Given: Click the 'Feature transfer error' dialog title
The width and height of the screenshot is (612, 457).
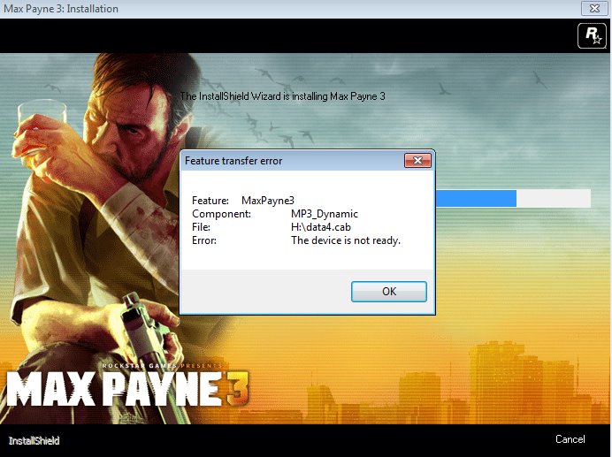Looking at the screenshot, I should coord(233,161).
